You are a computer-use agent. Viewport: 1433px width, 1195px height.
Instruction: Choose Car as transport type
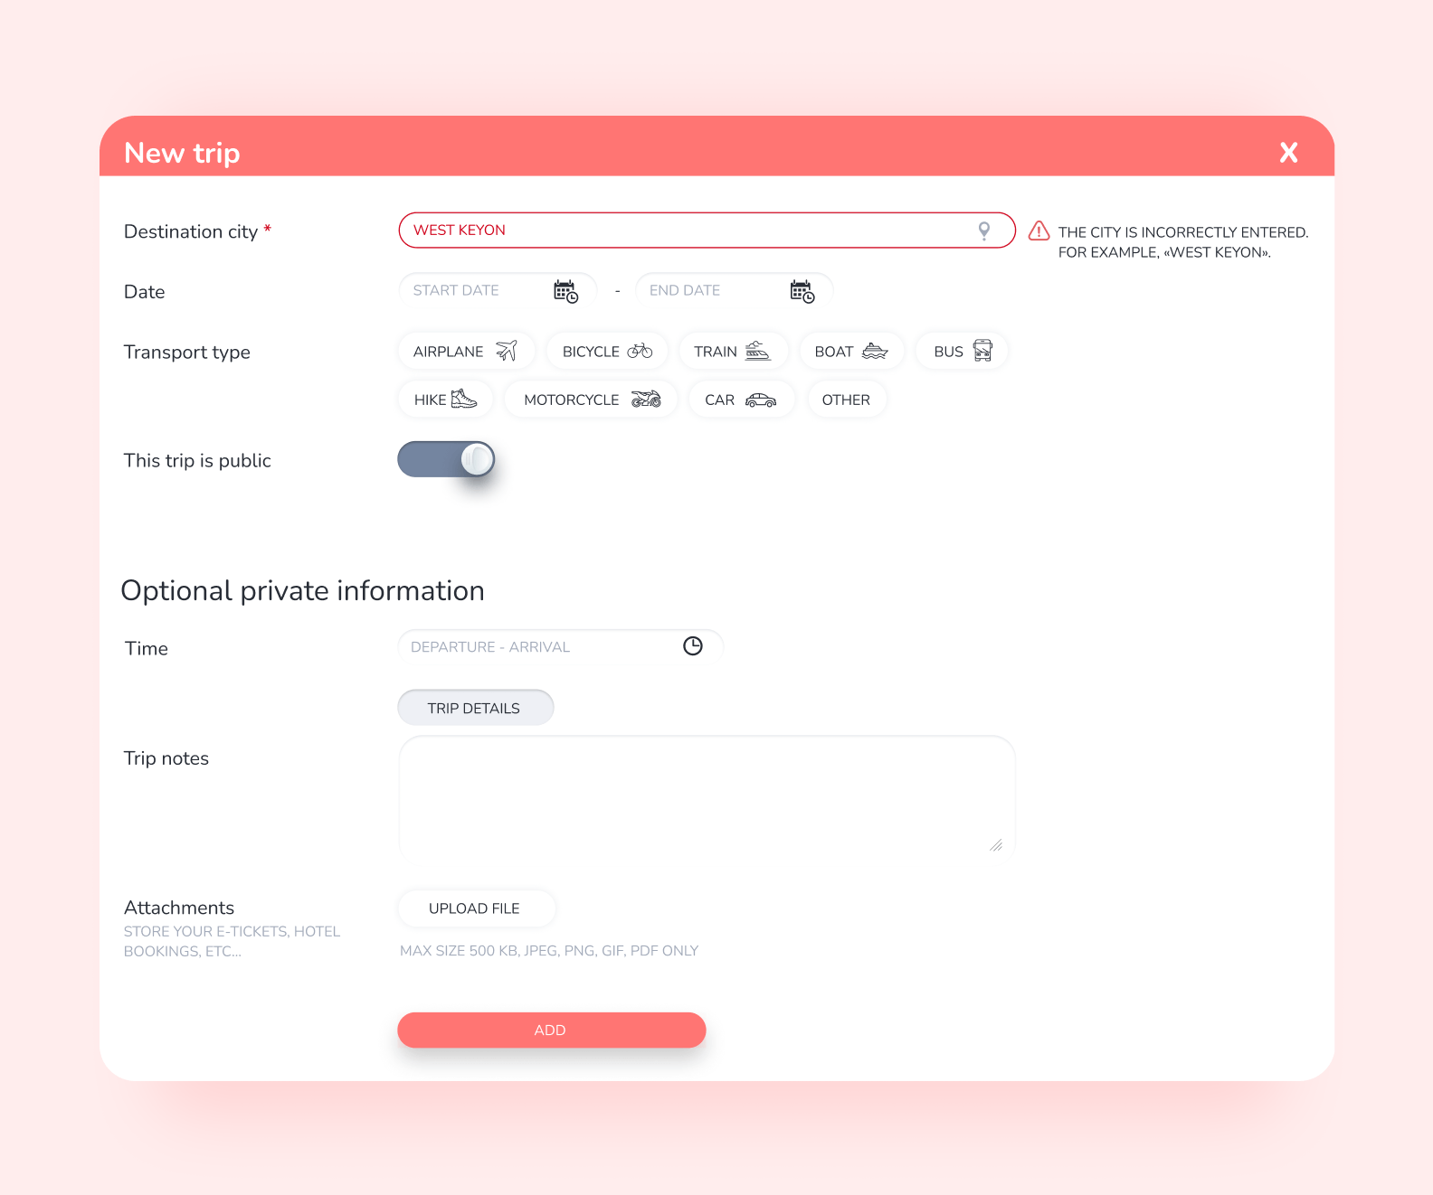(740, 400)
